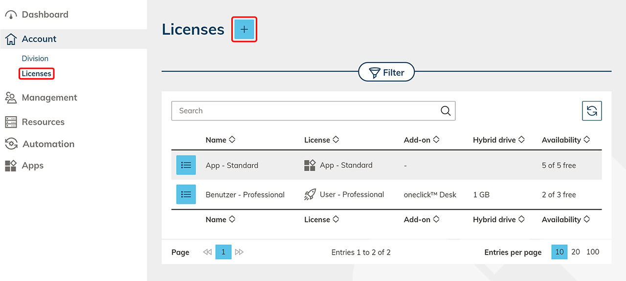Open the Apps sidebar section
The height and width of the screenshot is (281, 626).
[32, 166]
